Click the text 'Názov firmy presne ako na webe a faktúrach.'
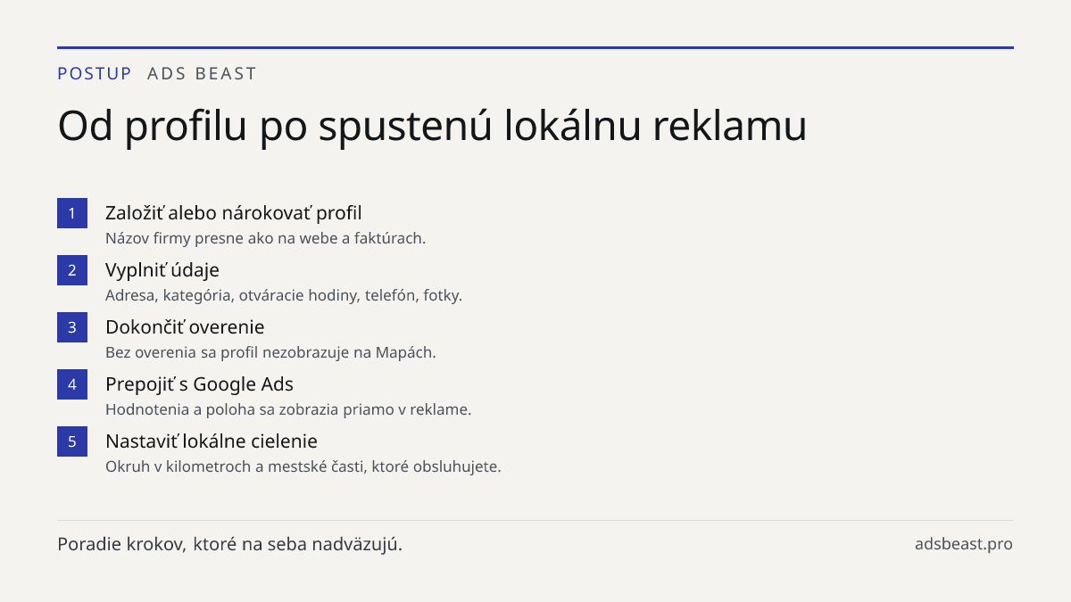 (266, 238)
